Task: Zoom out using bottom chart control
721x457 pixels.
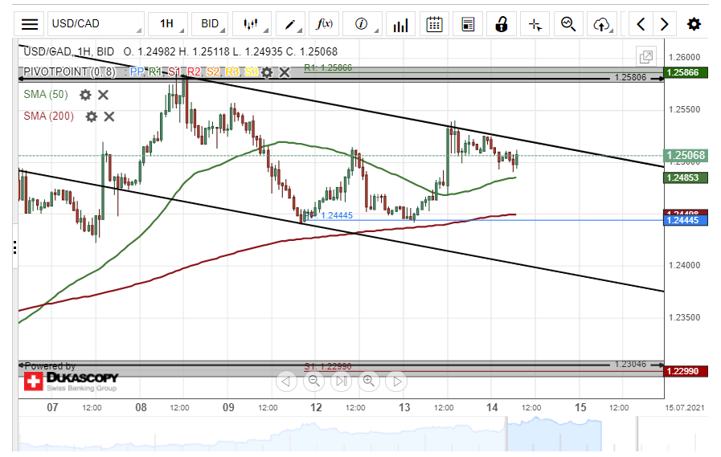Action: coord(313,381)
